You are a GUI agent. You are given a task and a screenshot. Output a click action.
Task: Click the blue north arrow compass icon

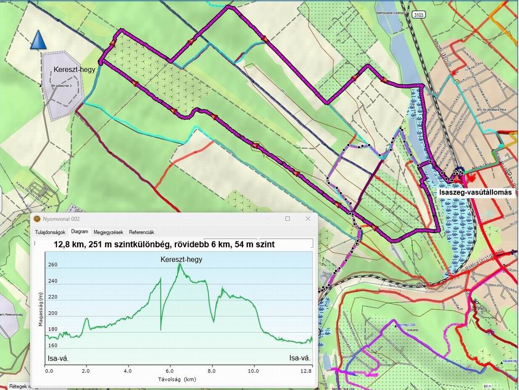38,40
